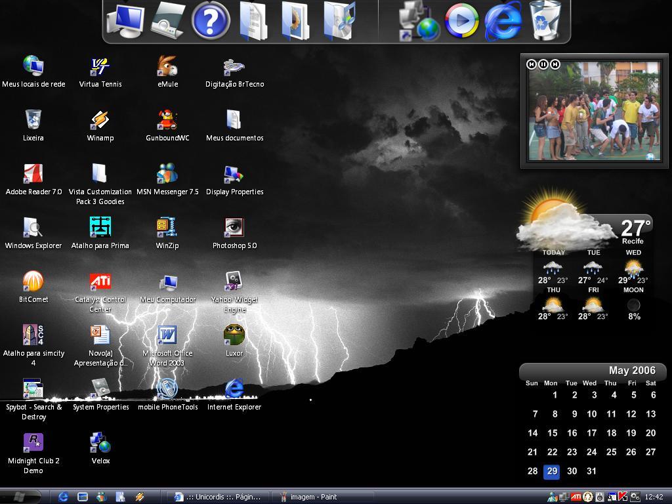Select the eMule desktop icon

[167, 72]
